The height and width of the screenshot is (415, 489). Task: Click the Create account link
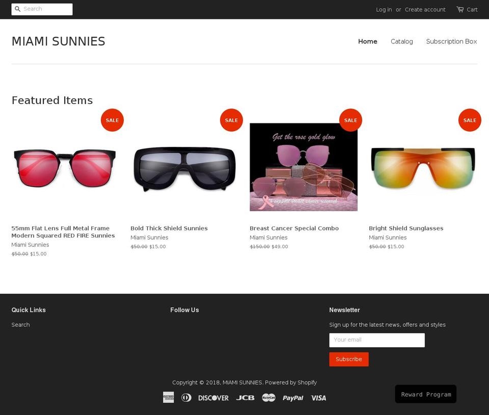click(425, 10)
